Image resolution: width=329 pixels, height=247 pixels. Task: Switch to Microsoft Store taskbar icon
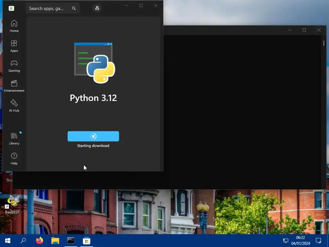86,241
